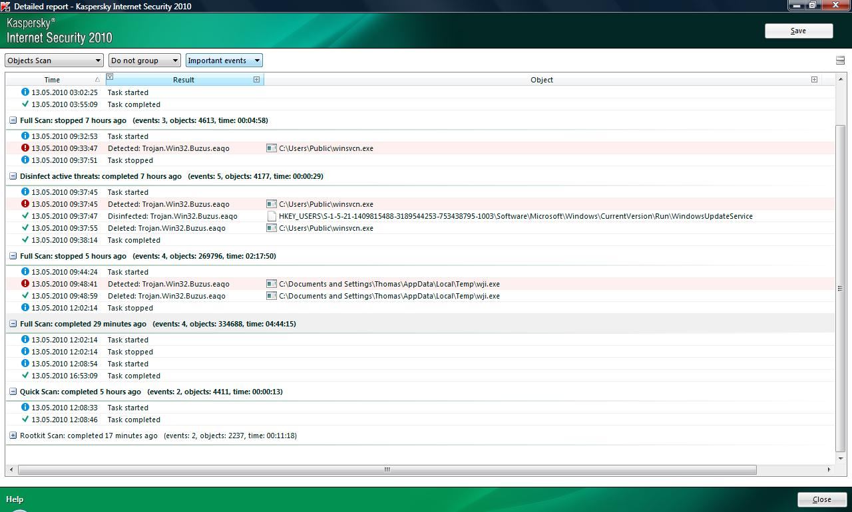Click the Object column header
The height and width of the screenshot is (512, 852).
pos(542,80)
